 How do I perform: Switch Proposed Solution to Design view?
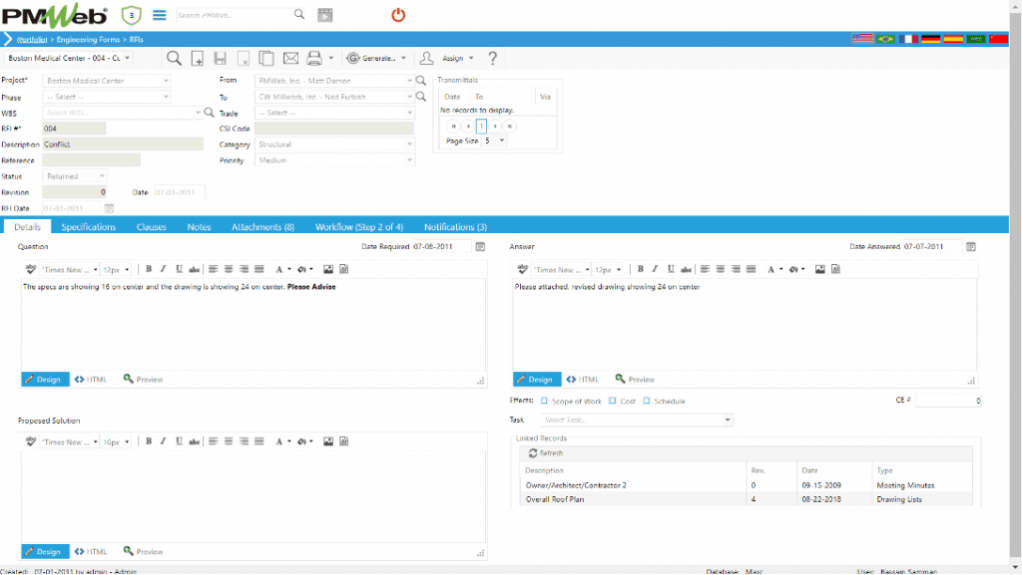click(45, 552)
